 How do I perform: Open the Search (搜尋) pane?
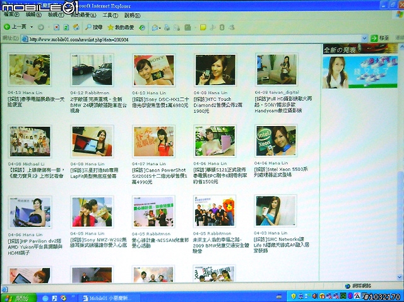click(x=94, y=27)
